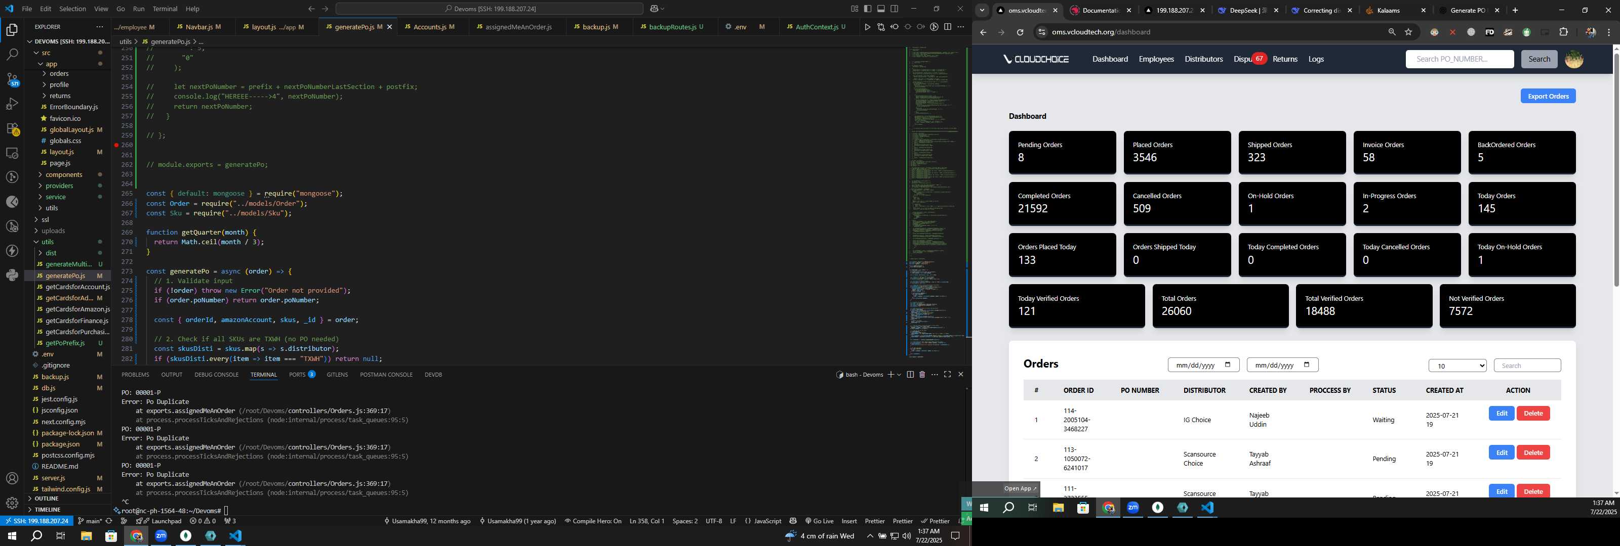
Task: Click the first mm/dd/yyyy date field
Action: [1203, 365]
